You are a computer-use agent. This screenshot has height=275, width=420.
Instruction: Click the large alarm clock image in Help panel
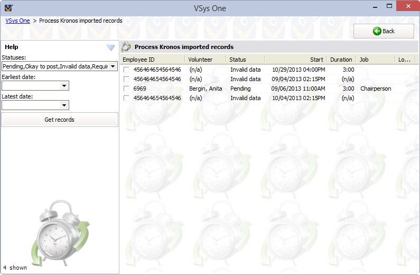click(x=61, y=233)
